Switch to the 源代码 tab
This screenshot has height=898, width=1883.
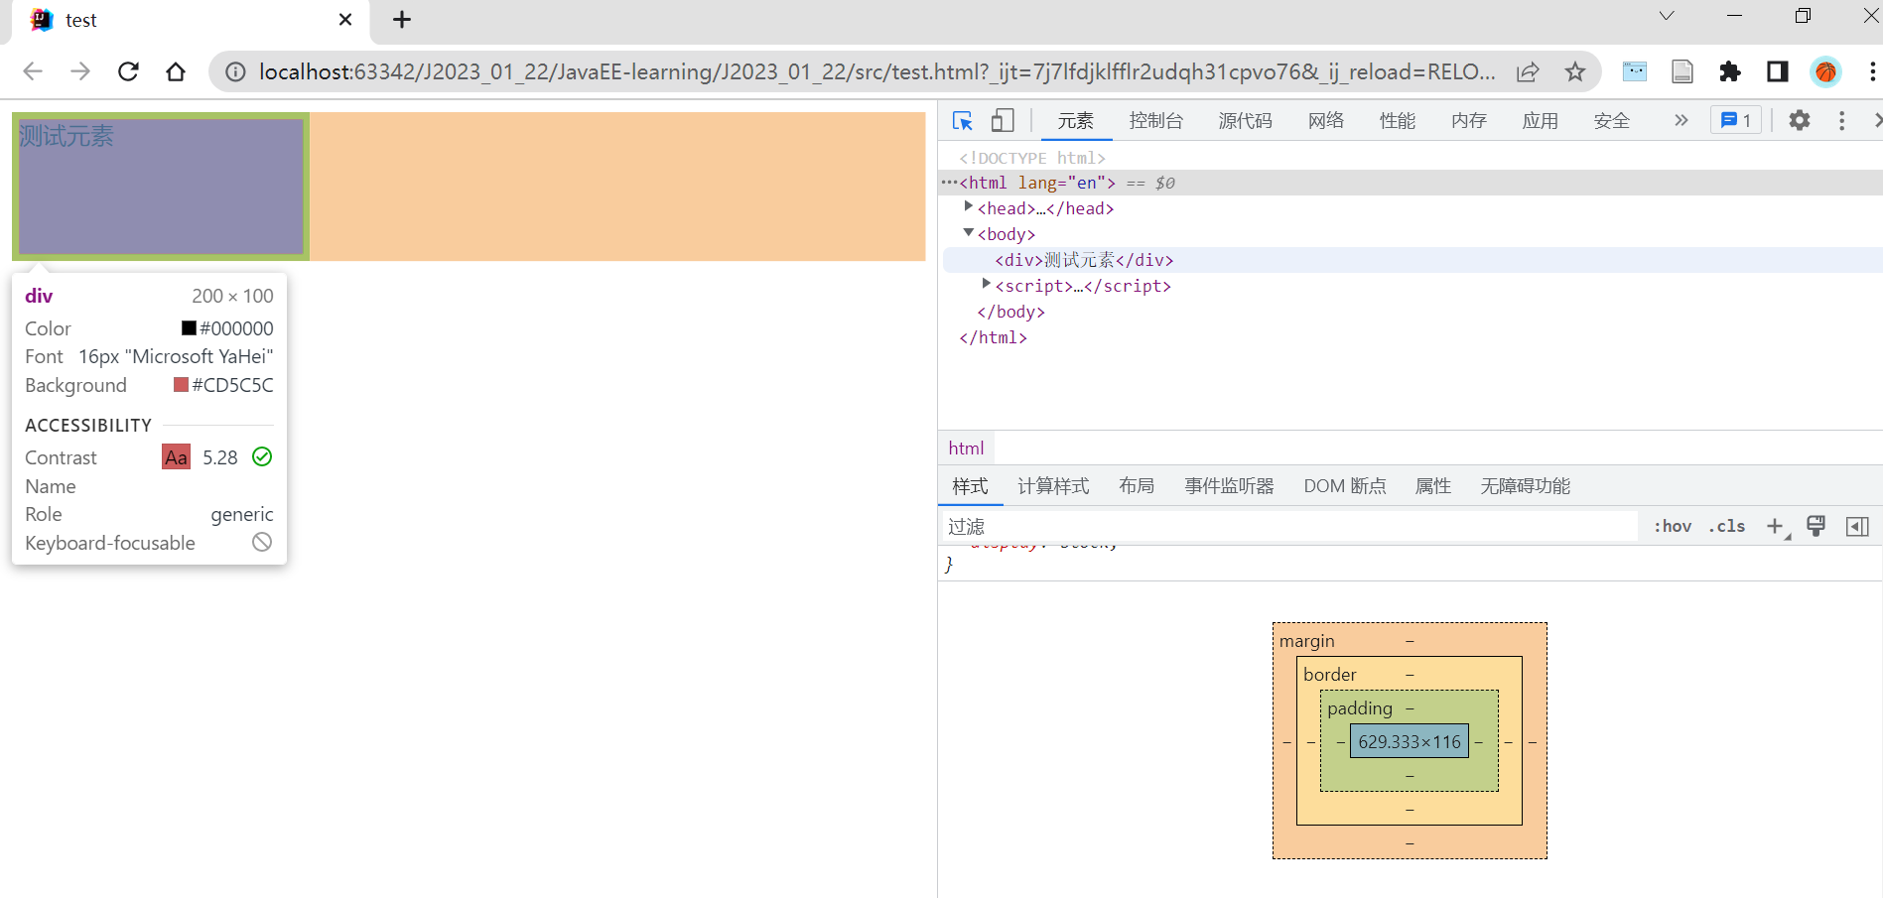[x=1245, y=121]
